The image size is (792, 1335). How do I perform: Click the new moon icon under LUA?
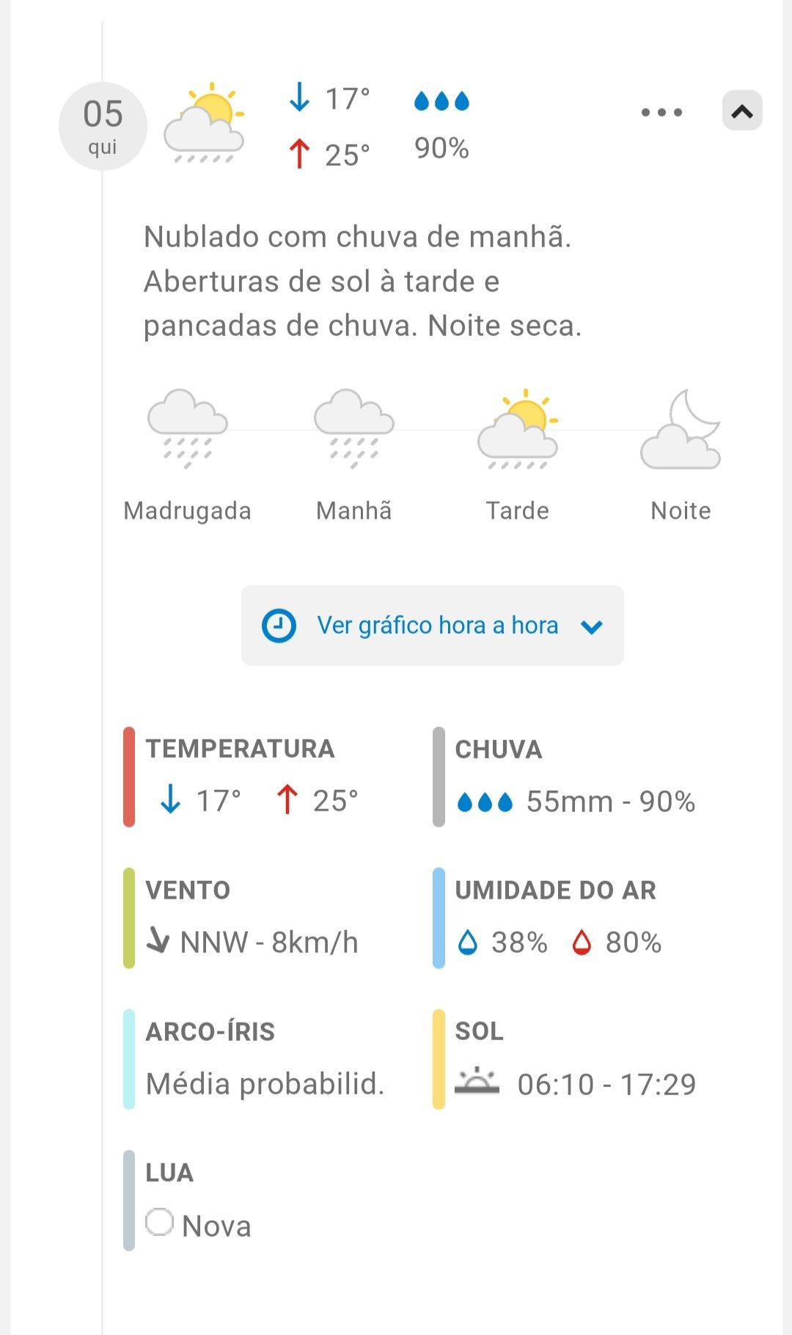click(159, 1222)
